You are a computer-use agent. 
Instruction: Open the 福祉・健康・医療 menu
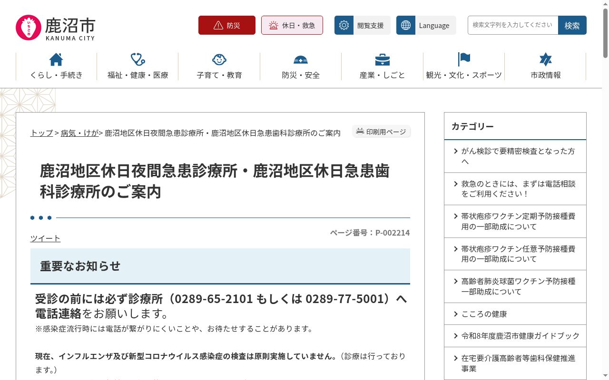coord(138,66)
